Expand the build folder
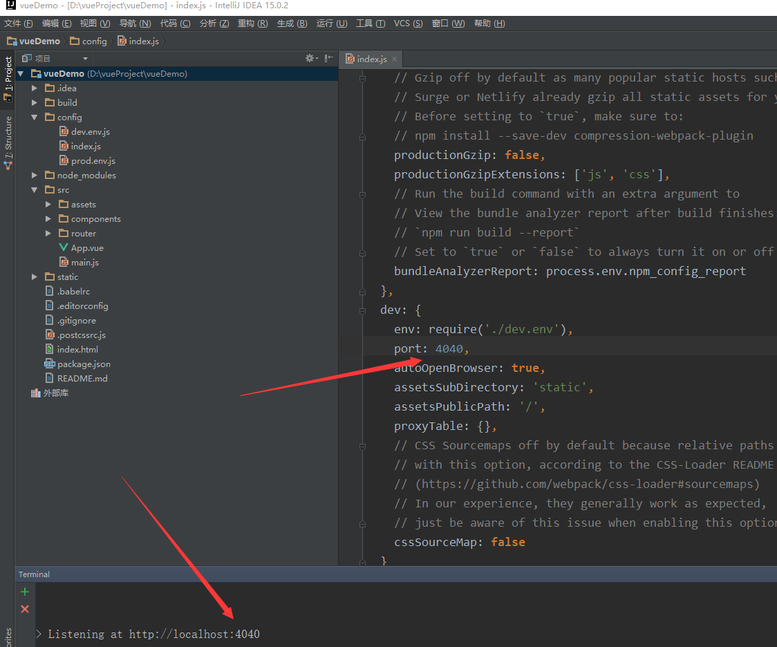Viewport: 777px width, 647px height. coord(34,102)
